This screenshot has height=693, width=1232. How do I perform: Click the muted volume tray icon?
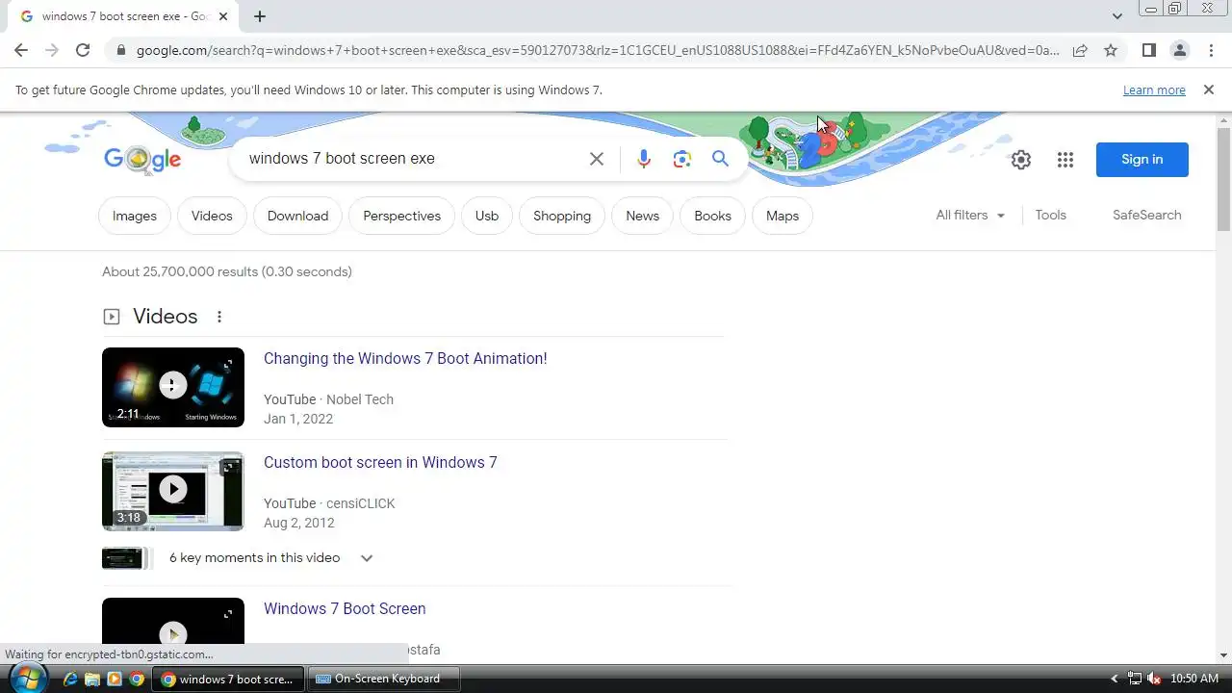pyautogui.click(x=1154, y=679)
